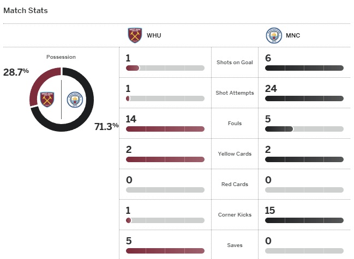
Task: Click West Ham's 28.7% possession value
Action: [x=16, y=72]
